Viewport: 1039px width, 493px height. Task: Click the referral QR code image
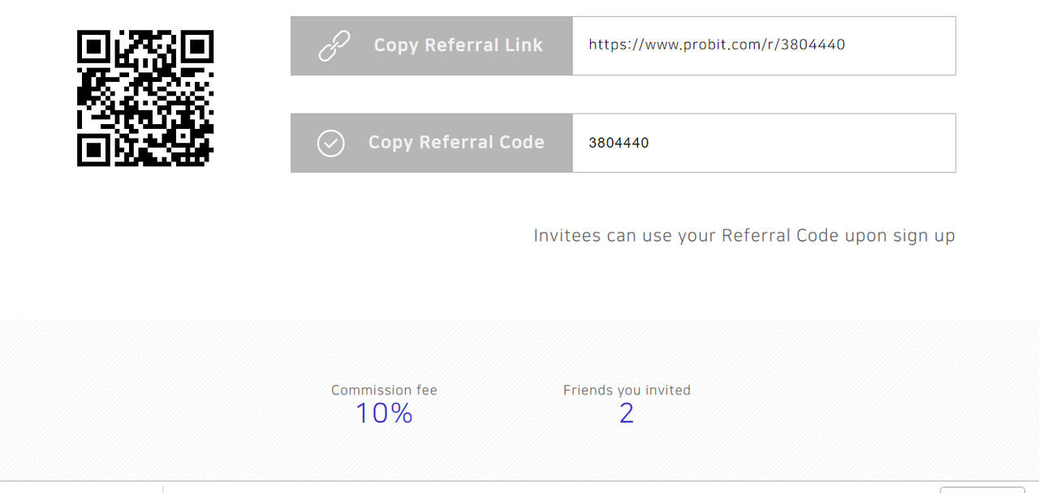[145, 98]
